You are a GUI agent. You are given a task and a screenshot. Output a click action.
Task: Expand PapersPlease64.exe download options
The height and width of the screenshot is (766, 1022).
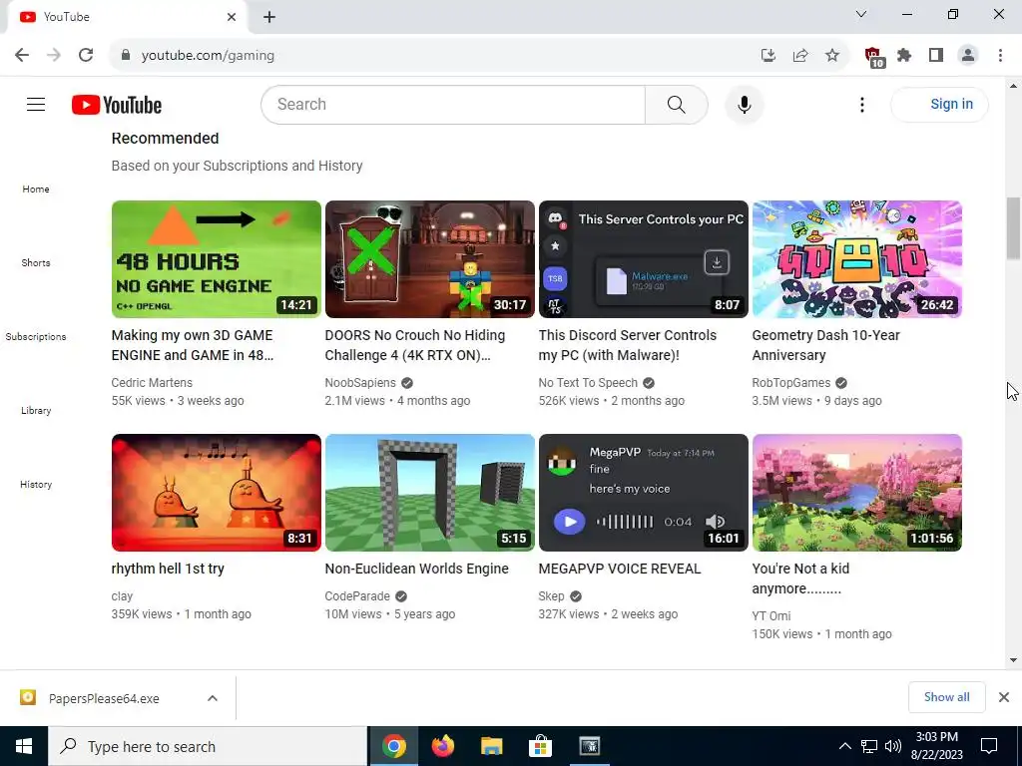(213, 698)
